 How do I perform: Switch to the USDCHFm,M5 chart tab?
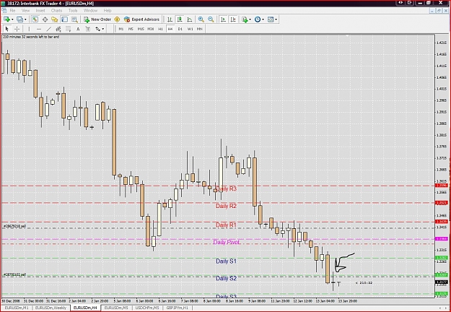(147, 308)
